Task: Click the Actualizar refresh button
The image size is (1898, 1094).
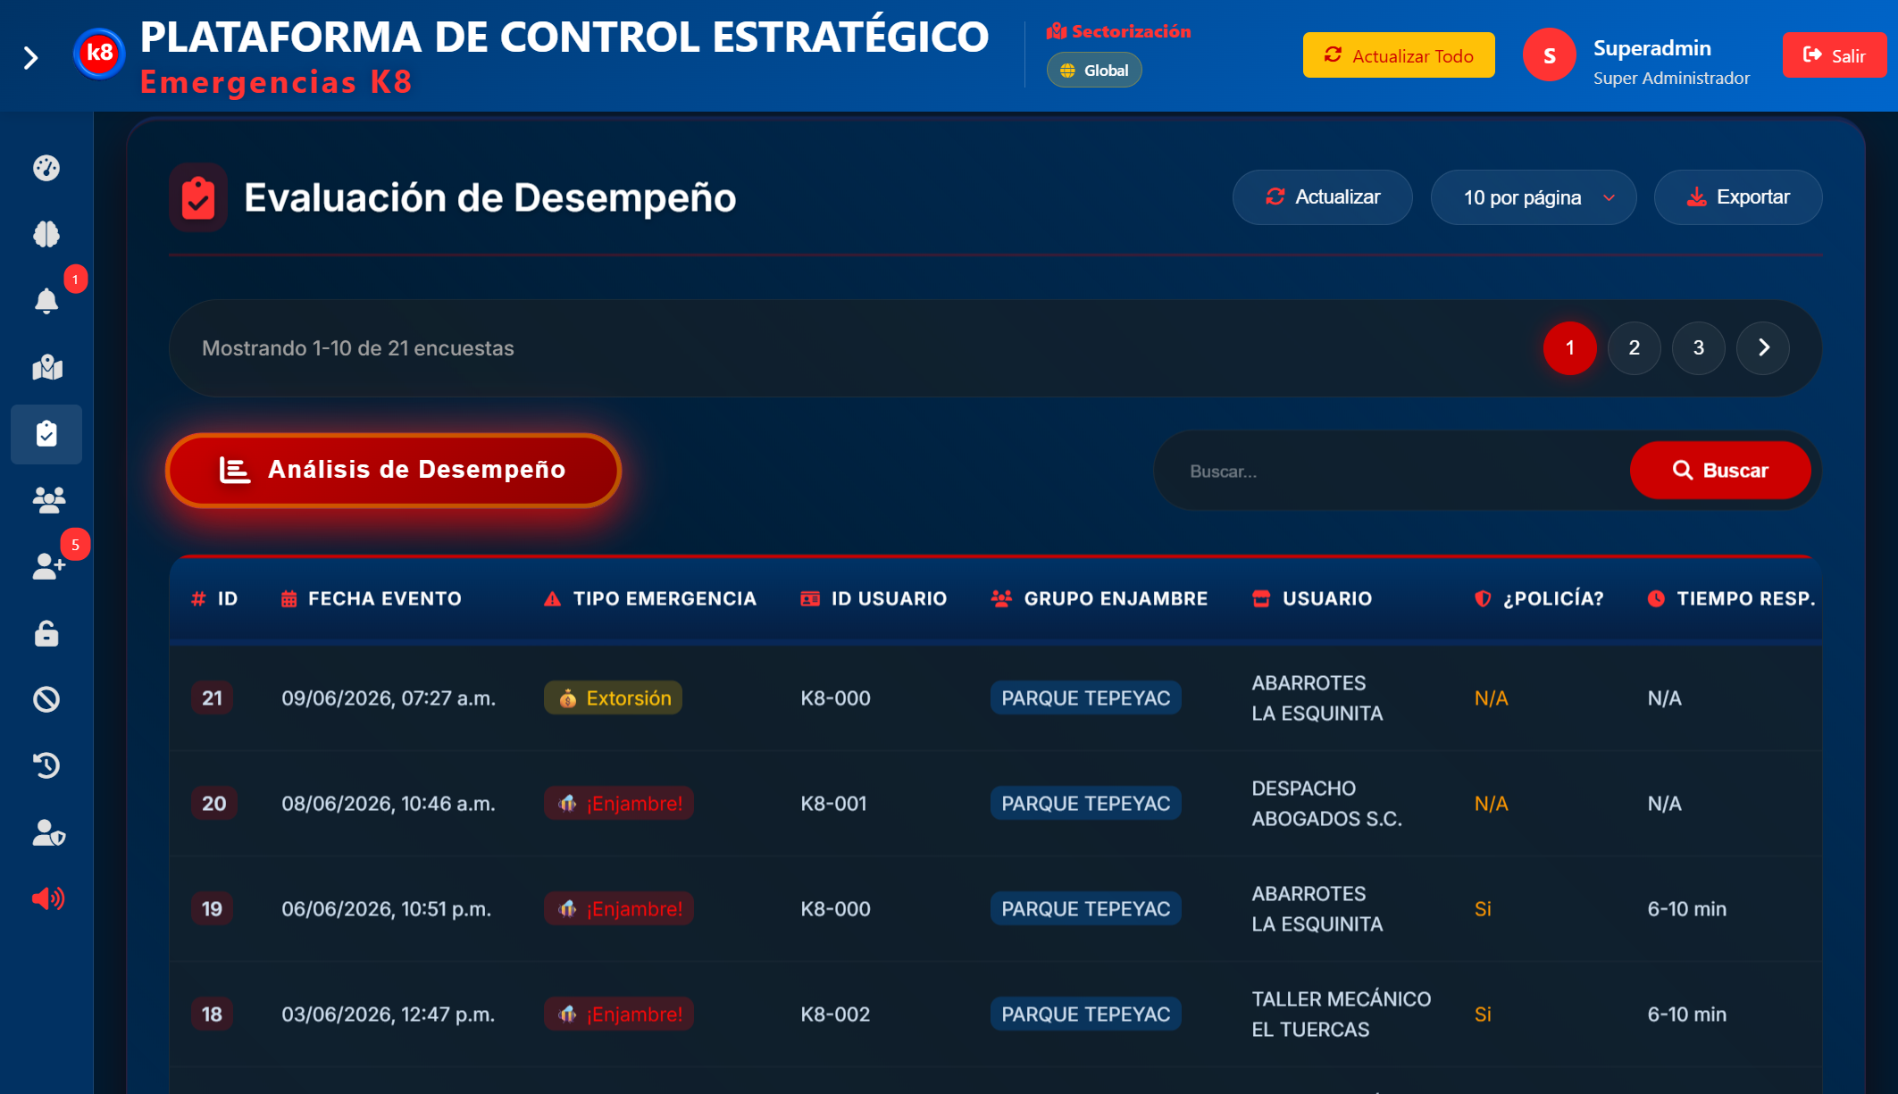Action: (x=1322, y=197)
